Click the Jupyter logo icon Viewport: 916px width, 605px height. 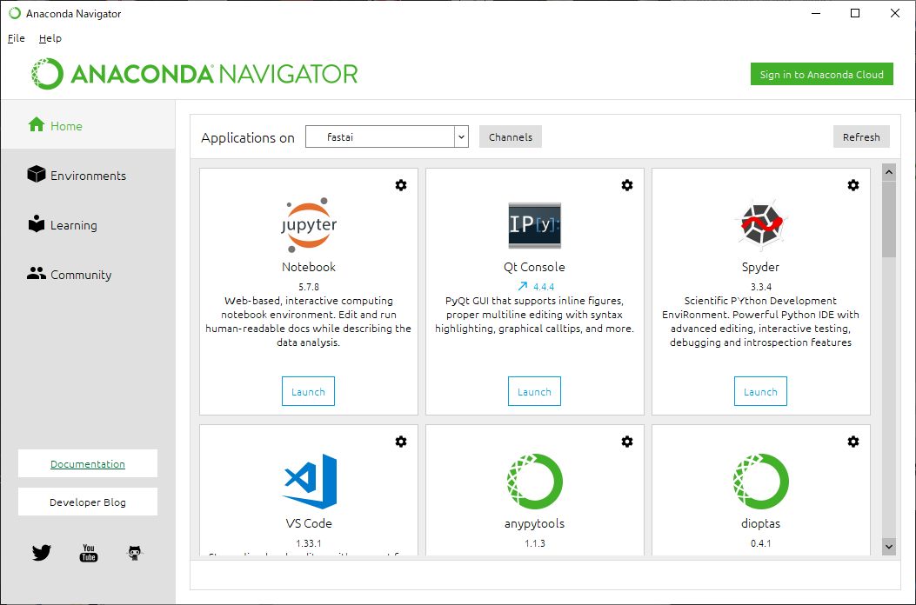click(309, 225)
